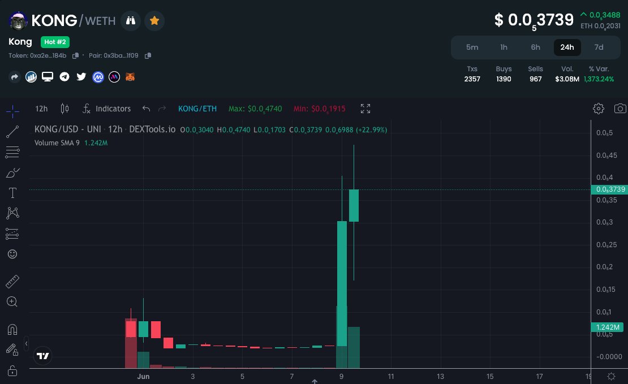
Task: Select the zoom in tool
Action: tap(12, 301)
